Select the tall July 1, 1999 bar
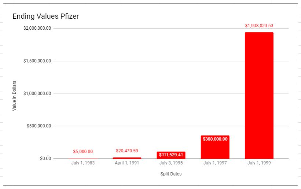Image resolution: width=301 pixels, height=189 pixels. point(259,95)
